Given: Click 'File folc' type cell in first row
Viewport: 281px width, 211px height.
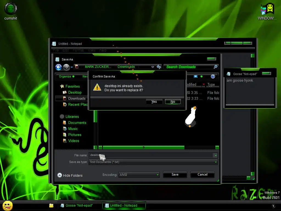Looking at the screenshot, I should point(213,93).
